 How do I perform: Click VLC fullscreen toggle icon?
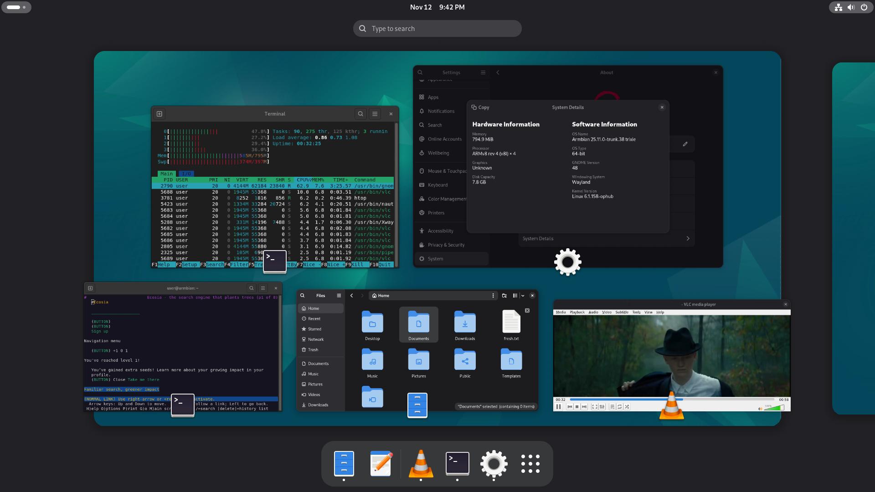tap(594, 407)
